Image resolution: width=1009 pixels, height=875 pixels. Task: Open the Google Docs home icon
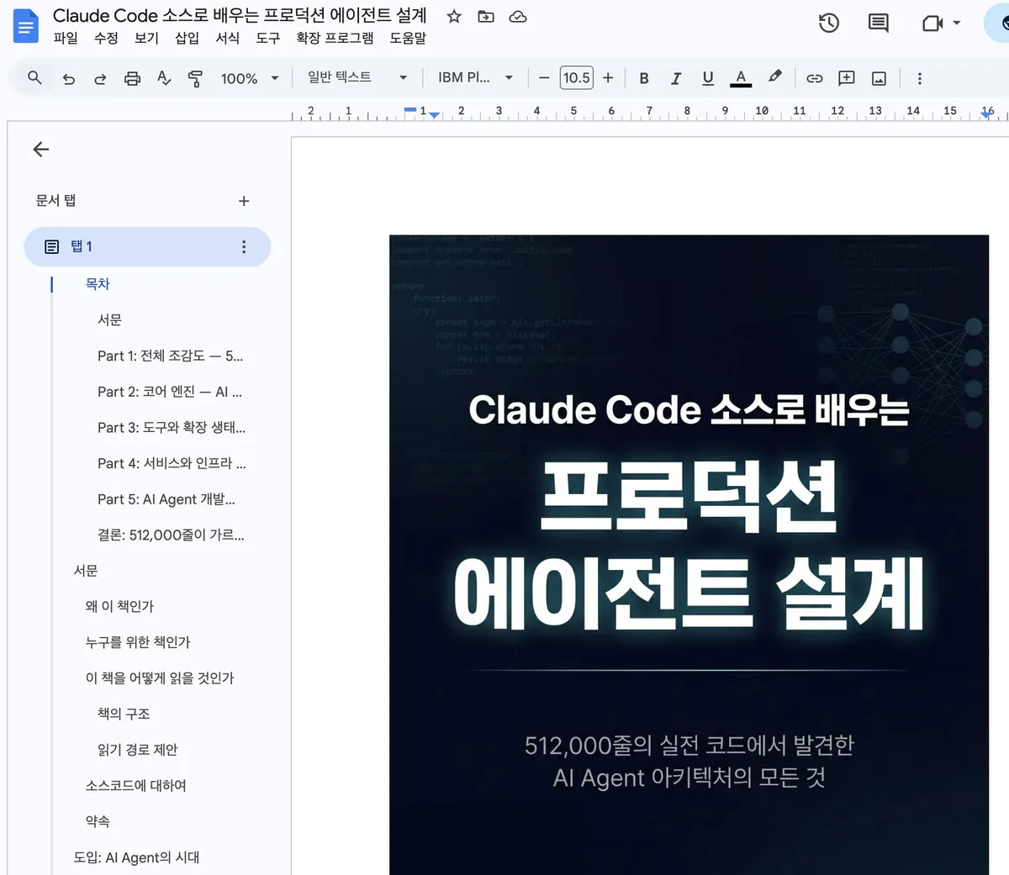[x=26, y=26]
